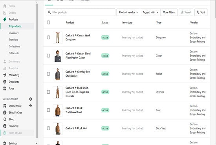Click the Facebook logo icon
216x145 pixels.
click(x=5, y=126)
